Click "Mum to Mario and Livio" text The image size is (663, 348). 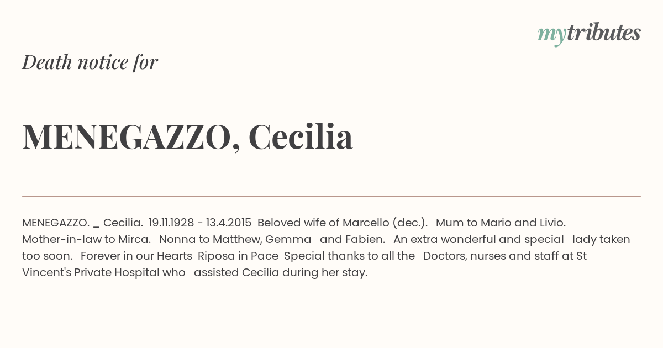point(501,223)
